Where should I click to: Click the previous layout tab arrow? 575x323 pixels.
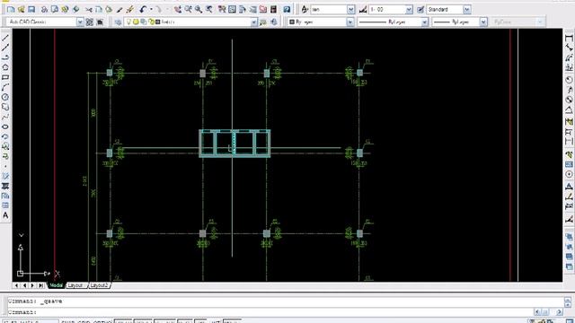click(24, 285)
